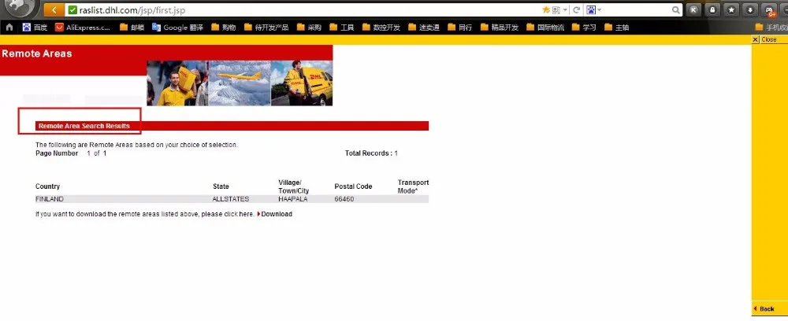Click the State column header
Image resolution: width=788 pixels, height=321 pixels.
[221, 186]
